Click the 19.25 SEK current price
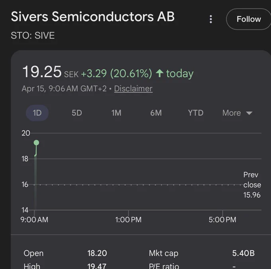 click(x=51, y=72)
